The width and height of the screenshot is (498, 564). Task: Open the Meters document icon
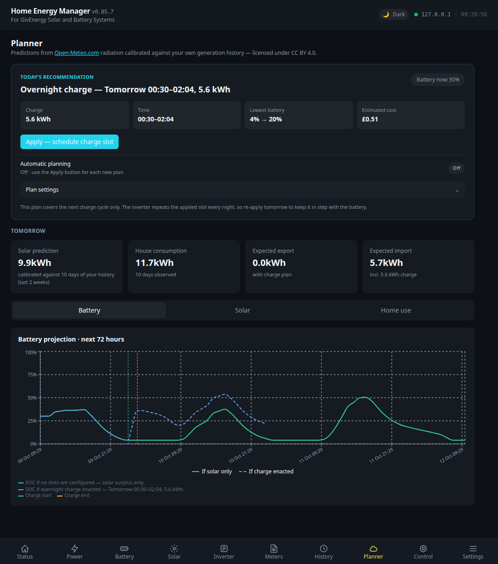tap(274, 549)
